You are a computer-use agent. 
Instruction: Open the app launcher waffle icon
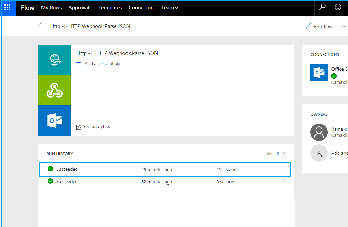click(7, 8)
